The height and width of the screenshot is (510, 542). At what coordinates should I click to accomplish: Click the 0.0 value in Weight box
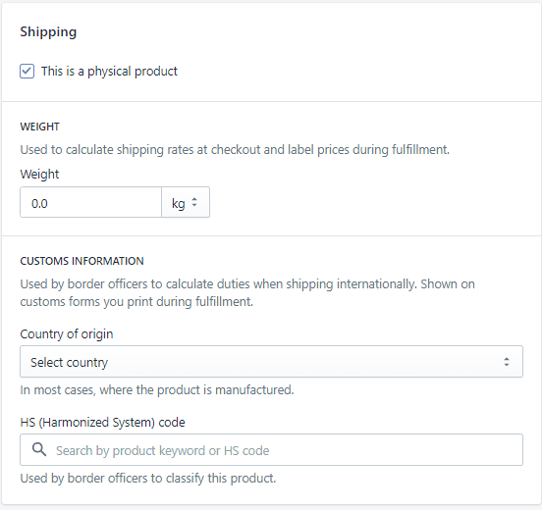tap(39, 203)
